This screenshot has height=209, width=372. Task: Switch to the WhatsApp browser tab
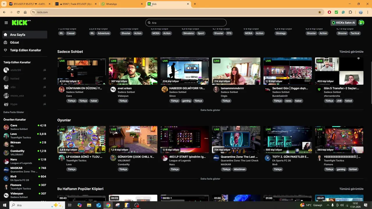coord(122,4)
